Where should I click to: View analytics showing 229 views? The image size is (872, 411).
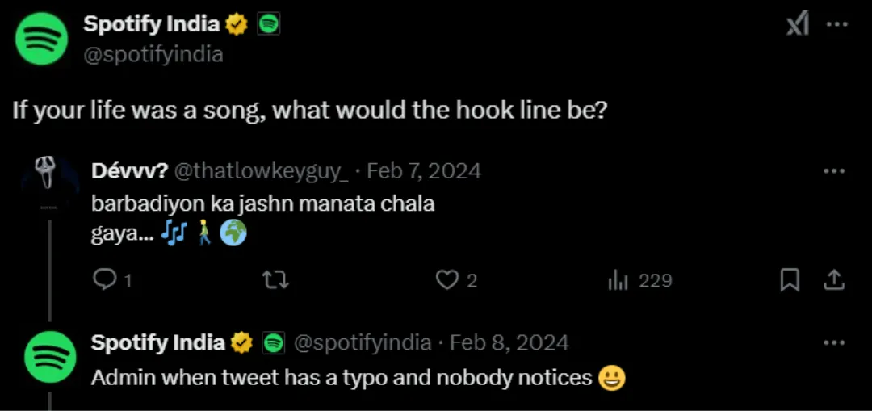(x=640, y=281)
